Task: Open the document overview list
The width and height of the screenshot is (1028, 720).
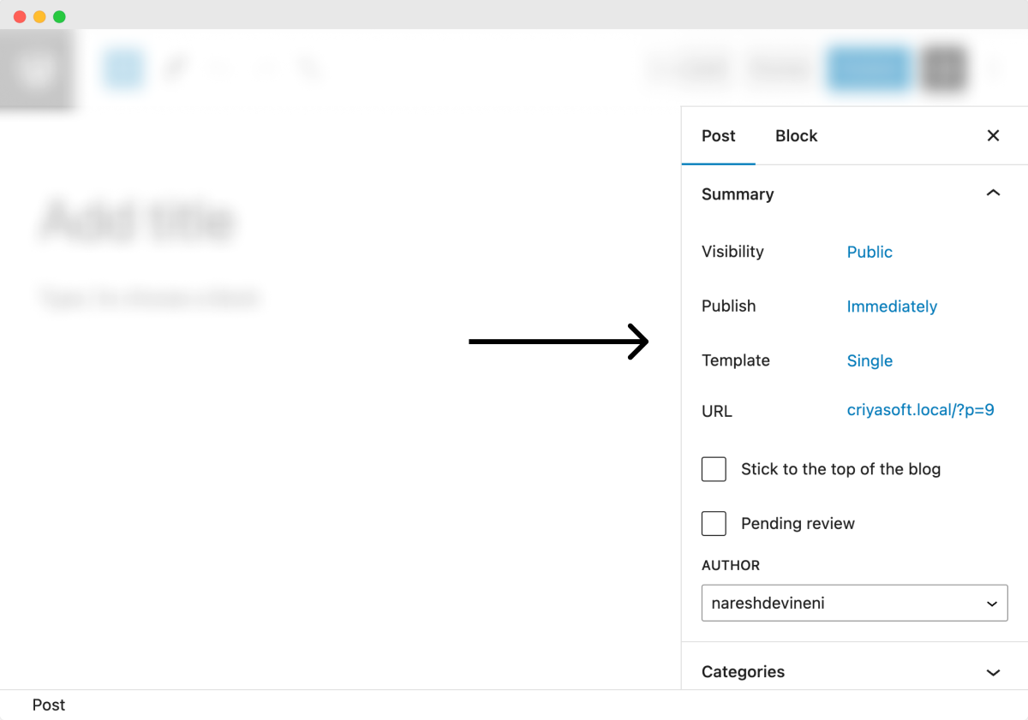Action: 308,69
